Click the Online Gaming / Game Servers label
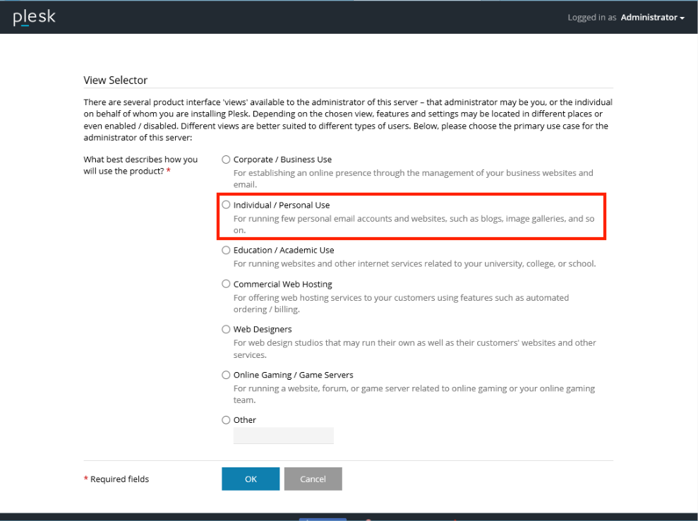The width and height of the screenshot is (698, 521). click(x=294, y=375)
